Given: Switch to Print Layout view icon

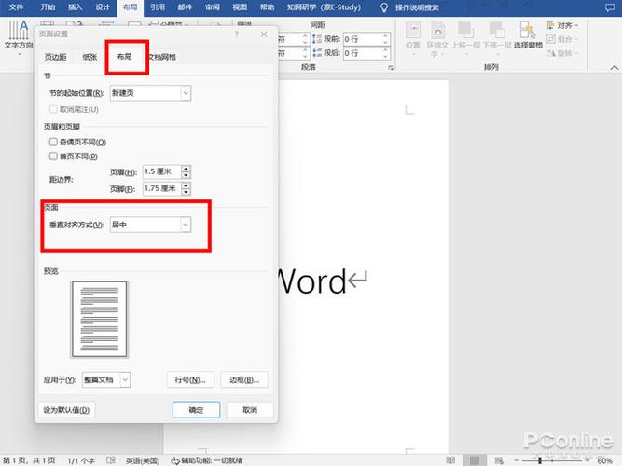Looking at the screenshot, I should (475, 460).
